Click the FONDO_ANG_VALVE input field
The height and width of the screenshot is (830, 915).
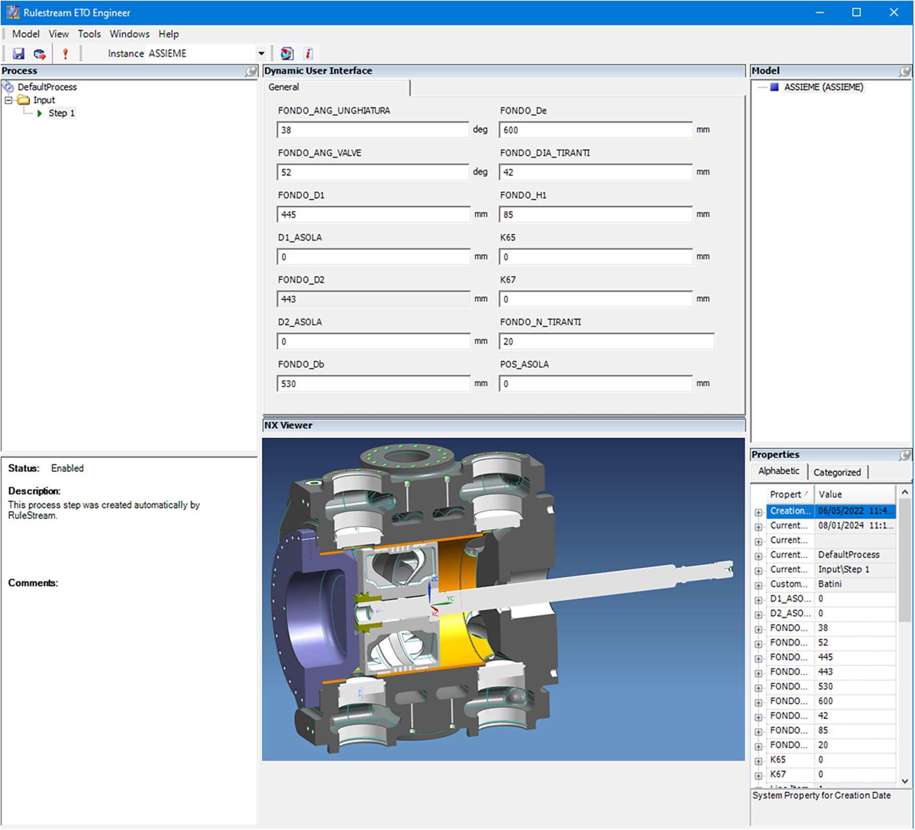pyautogui.click(x=373, y=172)
